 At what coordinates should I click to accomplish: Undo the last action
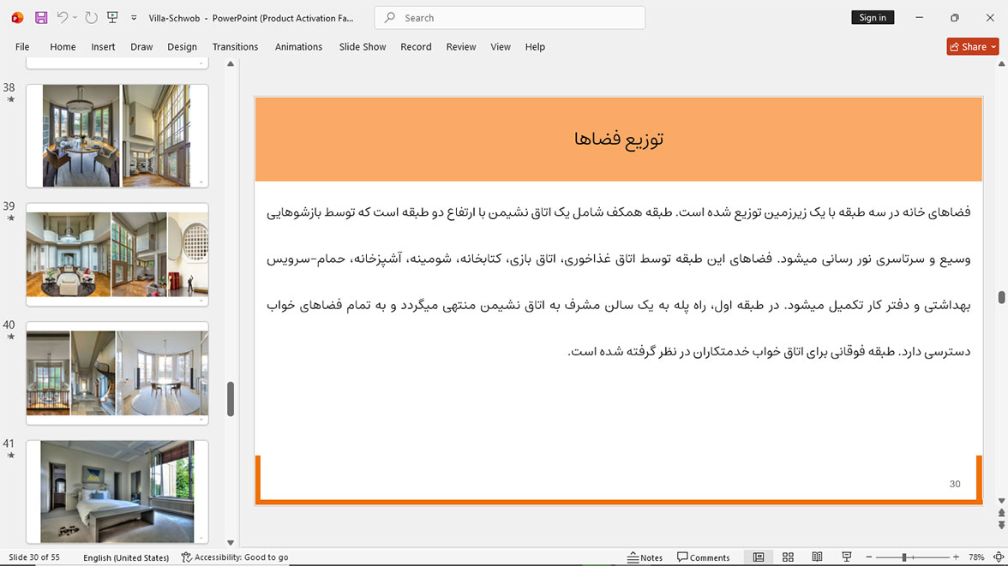[x=62, y=17]
